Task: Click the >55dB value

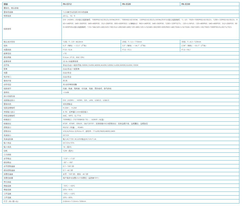Action: click(x=66, y=92)
